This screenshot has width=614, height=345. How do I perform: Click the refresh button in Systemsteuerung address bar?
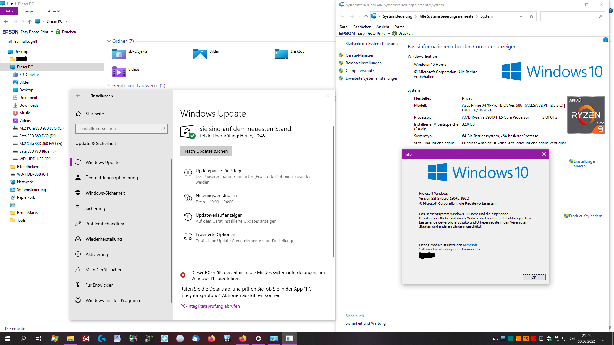point(531,16)
